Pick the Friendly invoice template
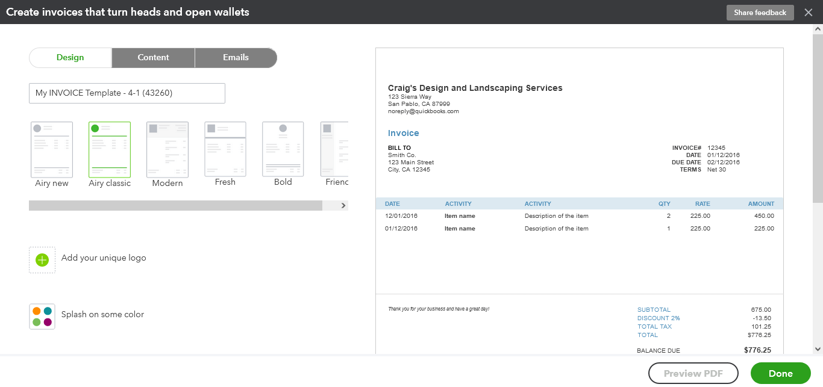 coord(335,150)
